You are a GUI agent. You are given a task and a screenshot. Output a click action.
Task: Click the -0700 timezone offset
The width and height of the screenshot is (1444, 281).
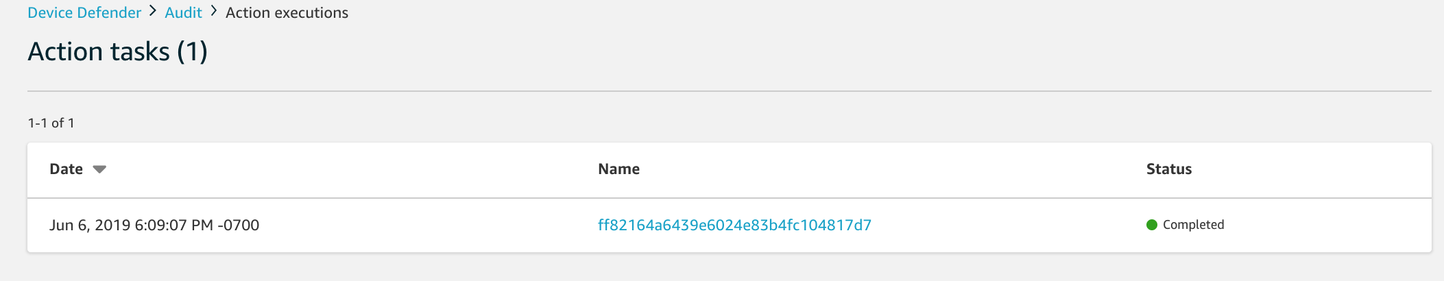tap(239, 225)
